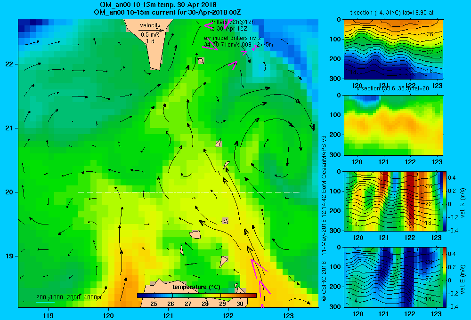Click the 'err model drifters nv z' text
This screenshot has width=471, height=320.
(x=233, y=38)
